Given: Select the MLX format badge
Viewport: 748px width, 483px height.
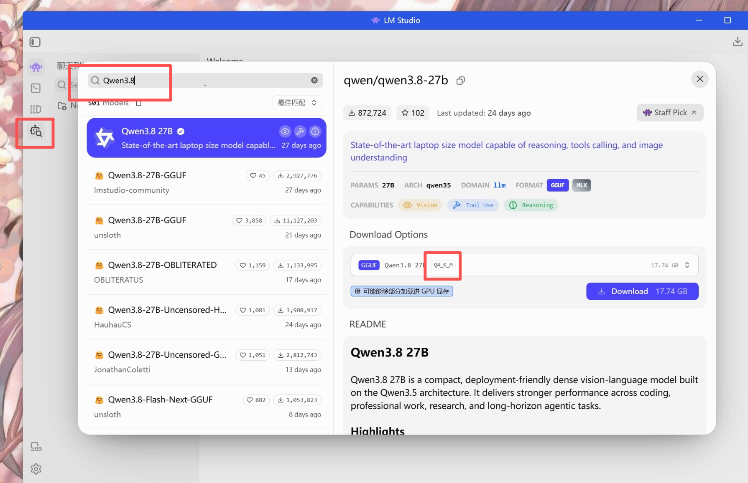Looking at the screenshot, I should click(582, 185).
